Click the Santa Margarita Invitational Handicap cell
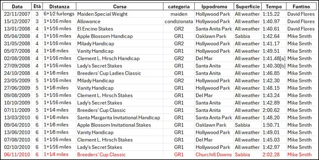 [119, 118]
